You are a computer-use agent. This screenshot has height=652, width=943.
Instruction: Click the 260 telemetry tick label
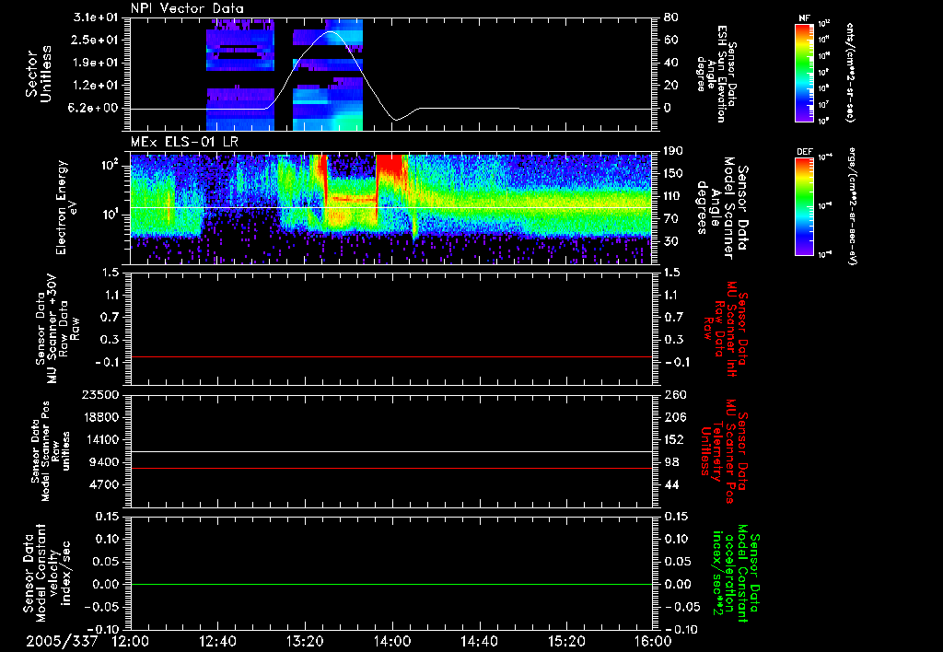[673, 394]
